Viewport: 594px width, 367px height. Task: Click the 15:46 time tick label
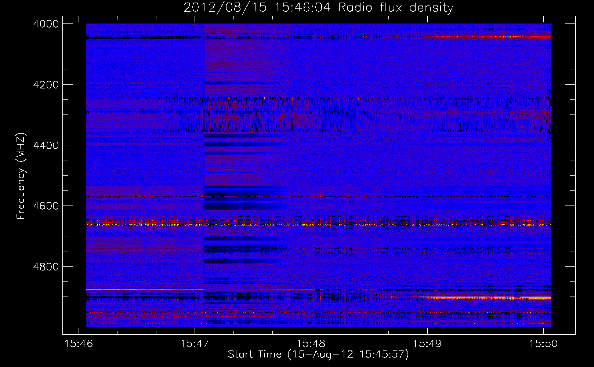[x=79, y=344]
